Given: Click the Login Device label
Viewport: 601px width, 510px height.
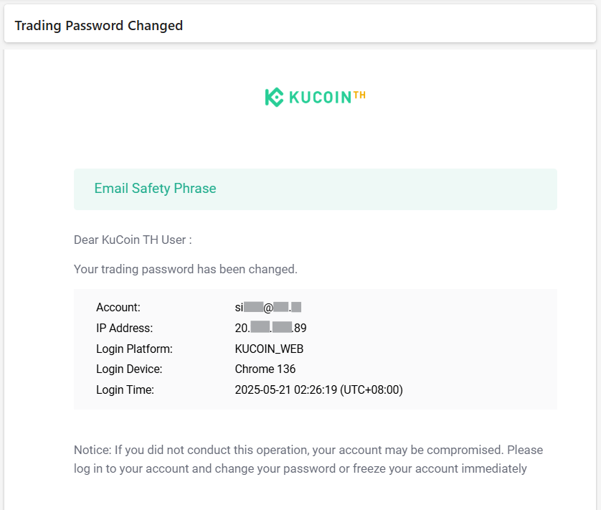Looking at the screenshot, I should pos(129,369).
